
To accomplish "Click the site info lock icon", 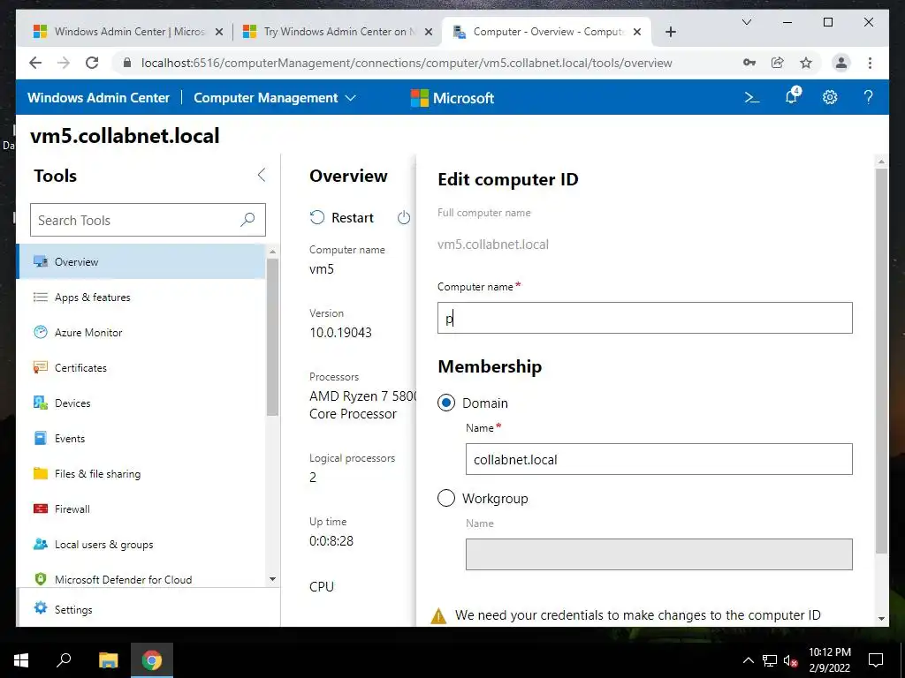I will pos(127,63).
